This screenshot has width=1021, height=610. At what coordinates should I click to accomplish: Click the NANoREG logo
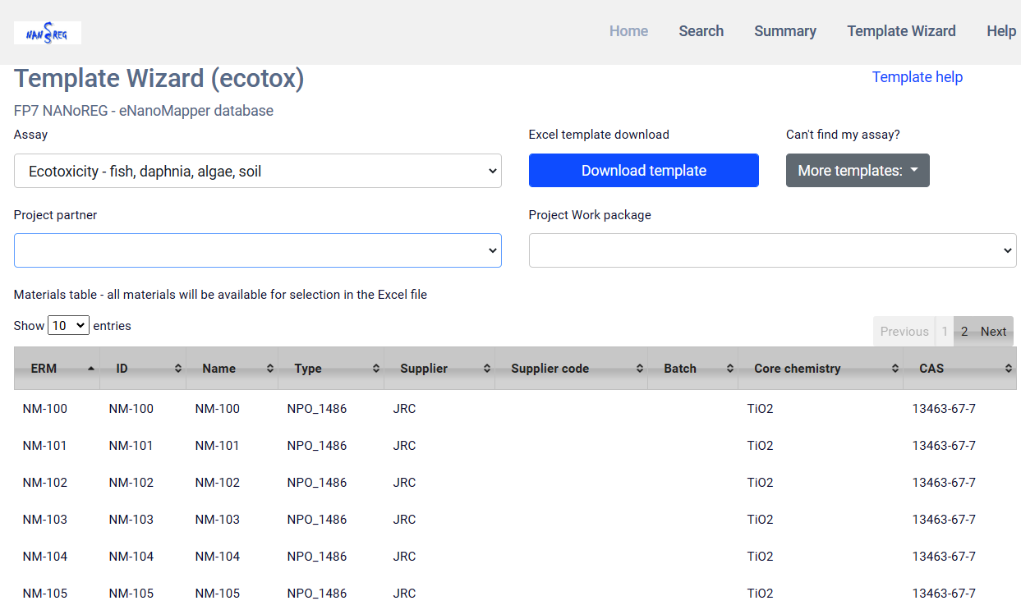pyautogui.click(x=48, y=33)
